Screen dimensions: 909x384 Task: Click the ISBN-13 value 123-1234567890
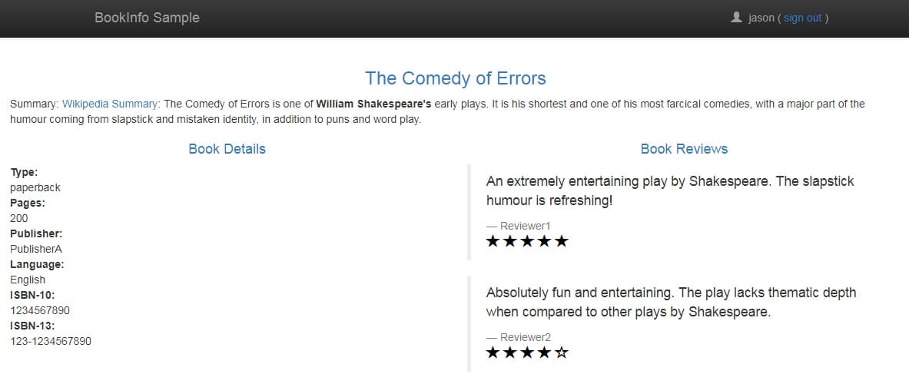[x=51, y=341]
